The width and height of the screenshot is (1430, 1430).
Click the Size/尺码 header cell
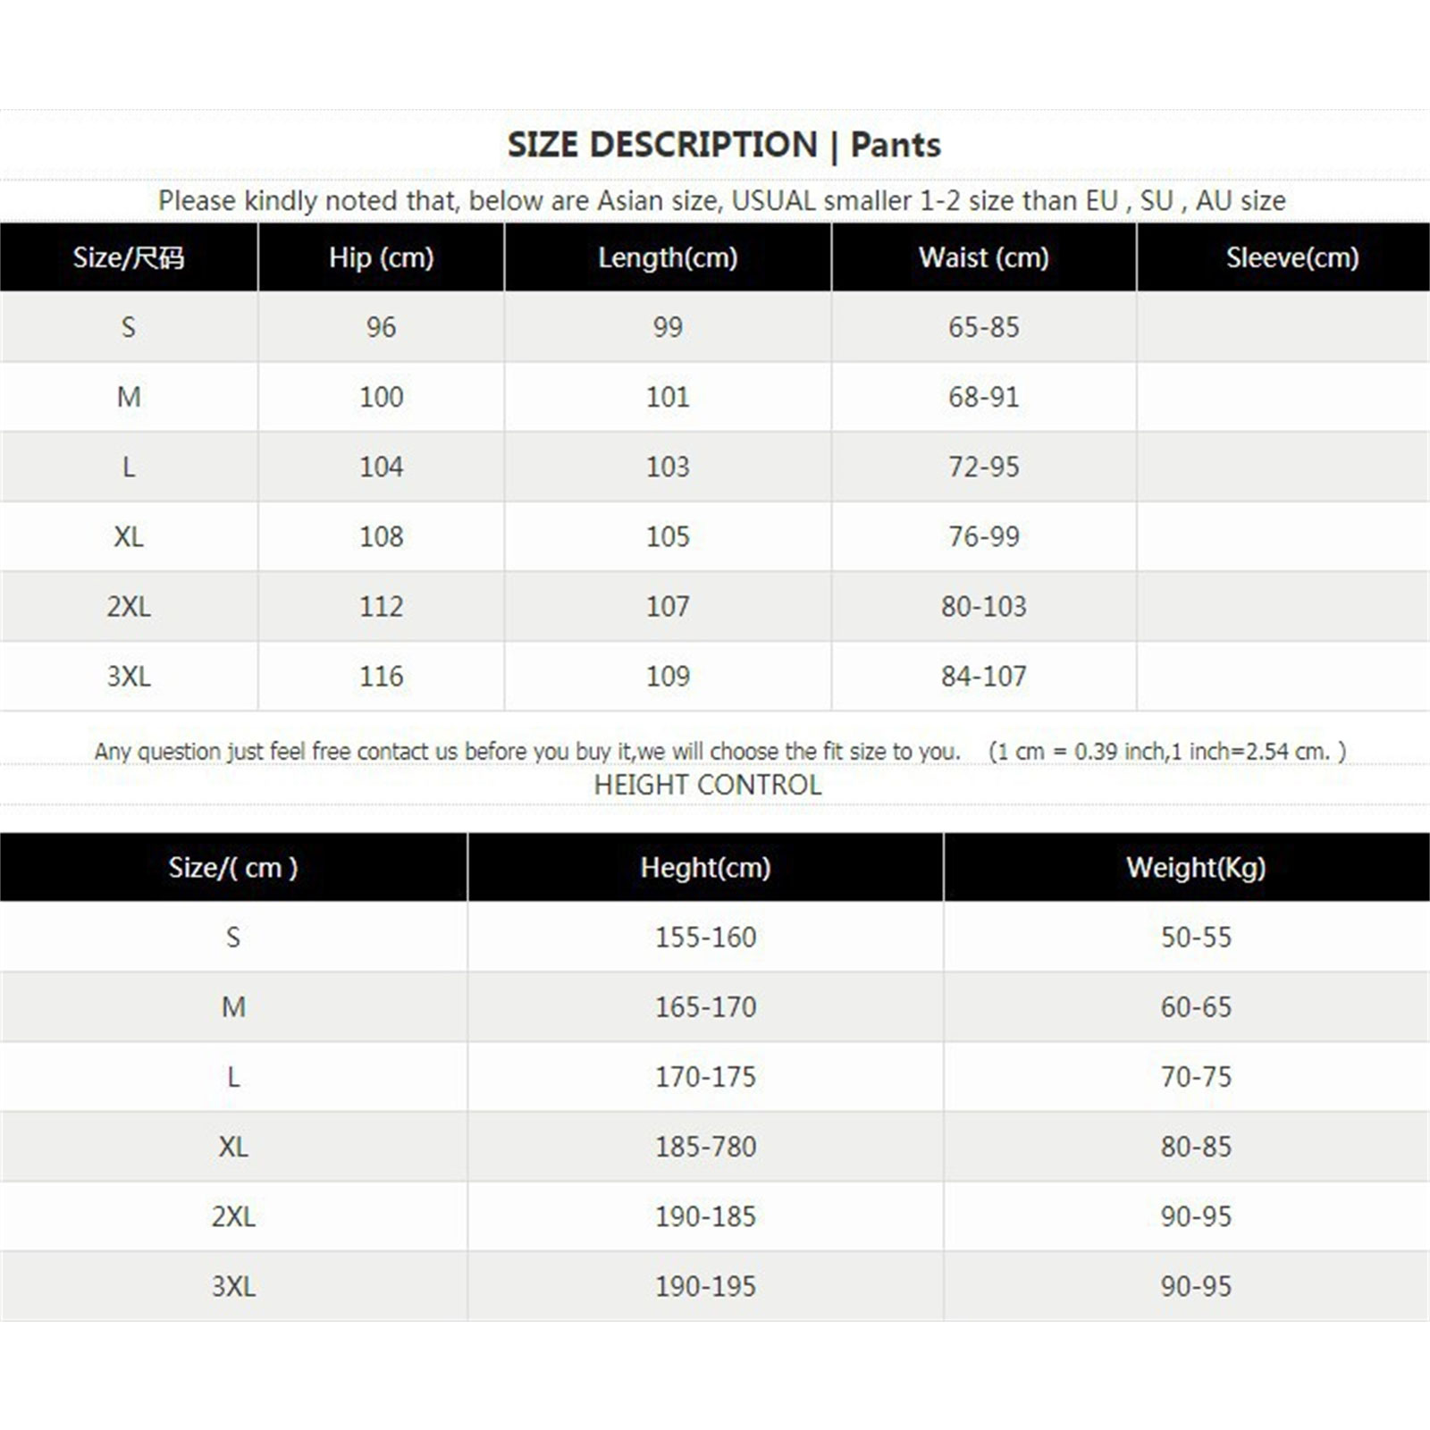pos(129,257)
